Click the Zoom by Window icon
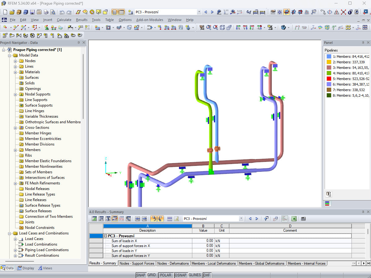The width and height of the screenshot is (371, 278). (209, 27)
